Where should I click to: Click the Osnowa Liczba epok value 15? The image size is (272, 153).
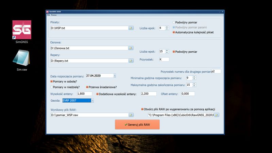pos(162,51)
